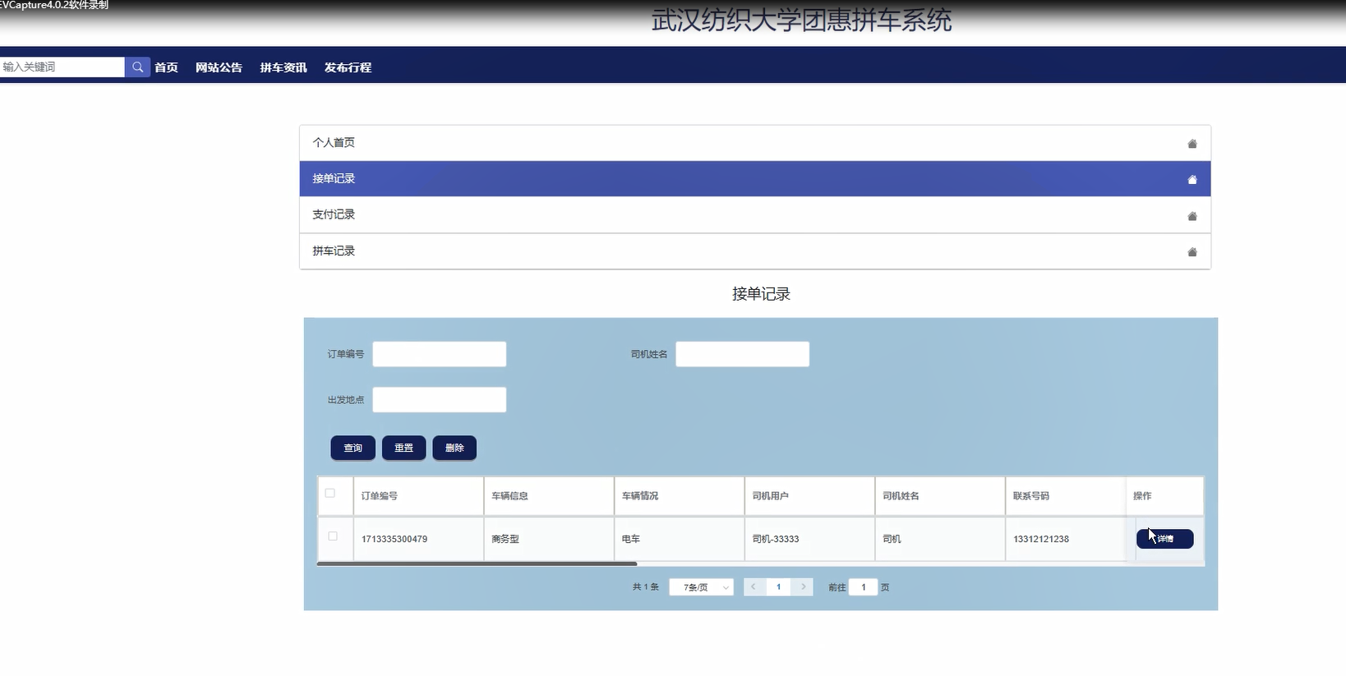The width and height of the screenshot is (1346, 676).
Task: Click home icon in 支付记录 row
Action: [x=1192, y=216]
